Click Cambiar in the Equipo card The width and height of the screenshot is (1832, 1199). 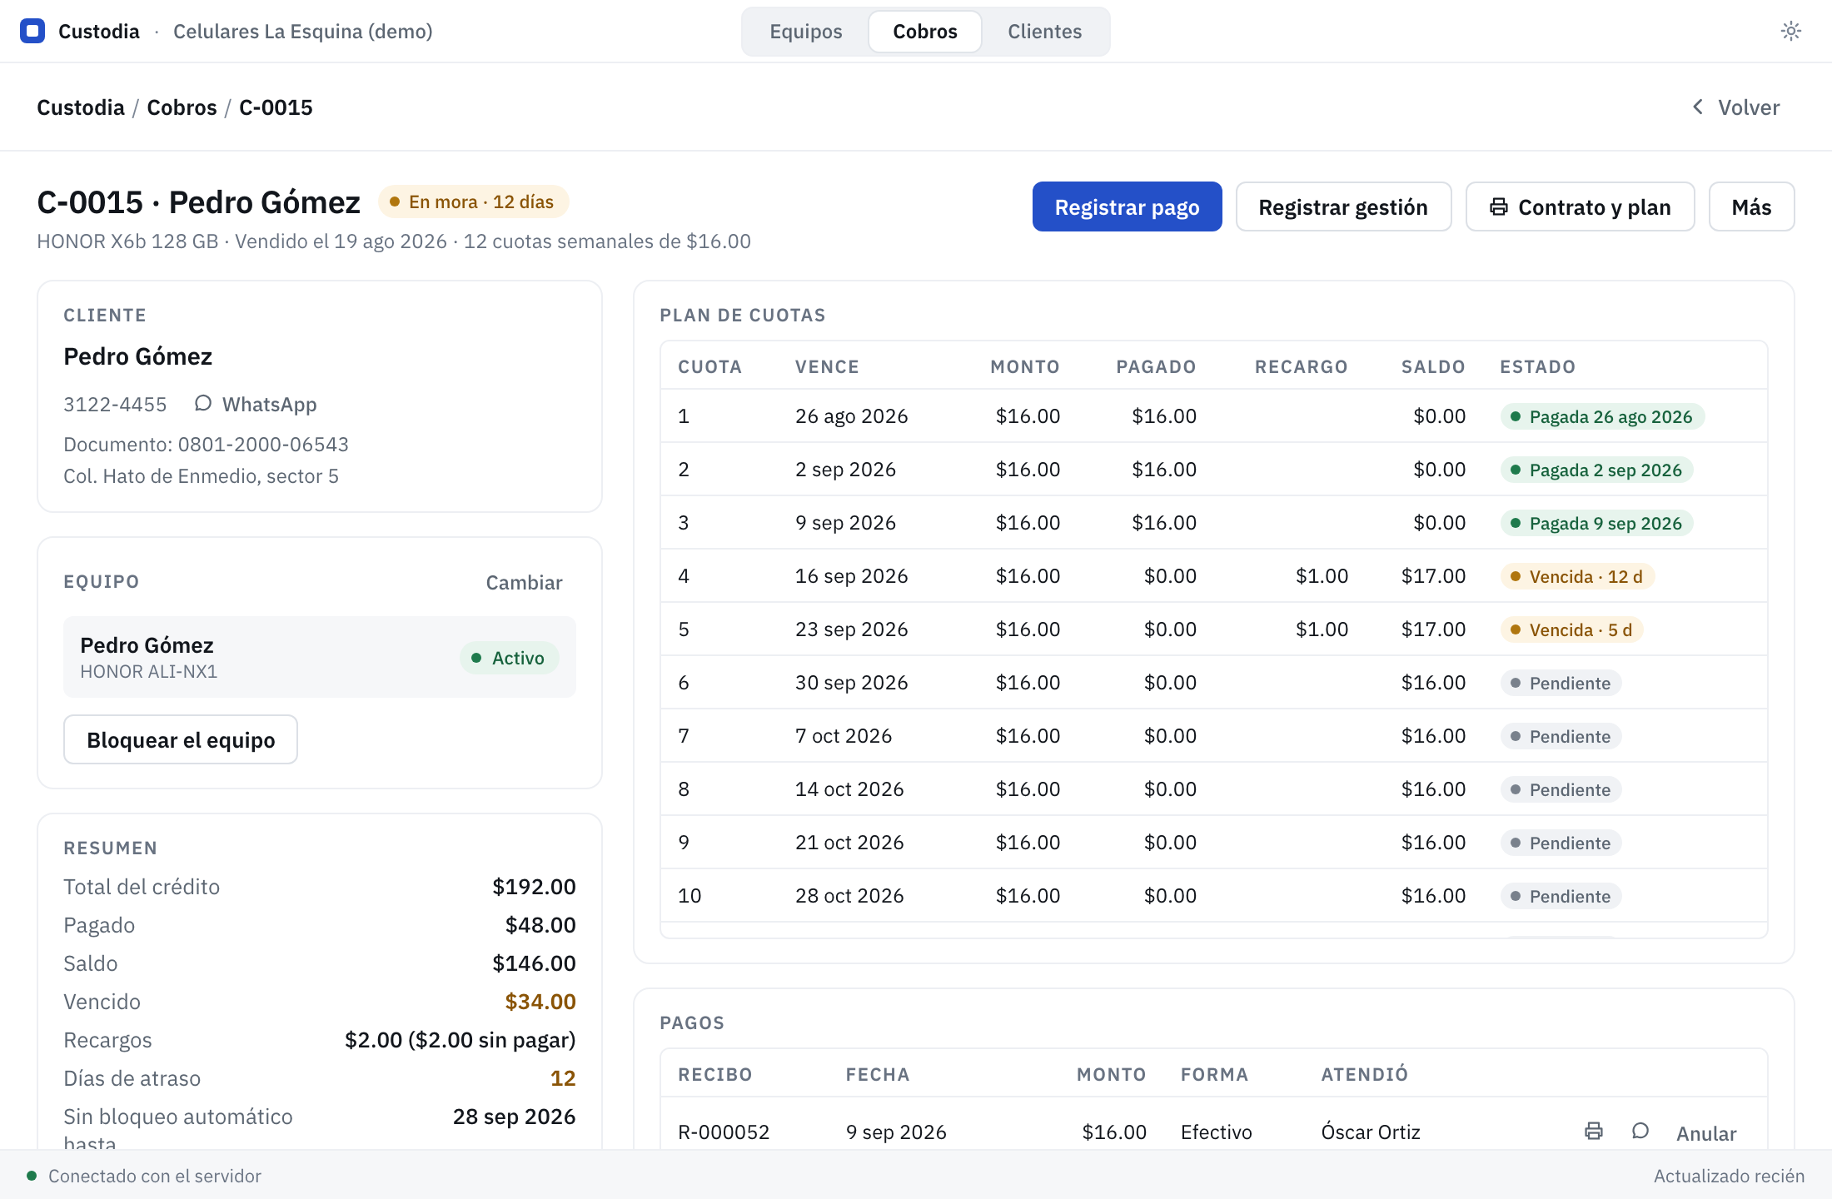524,582
